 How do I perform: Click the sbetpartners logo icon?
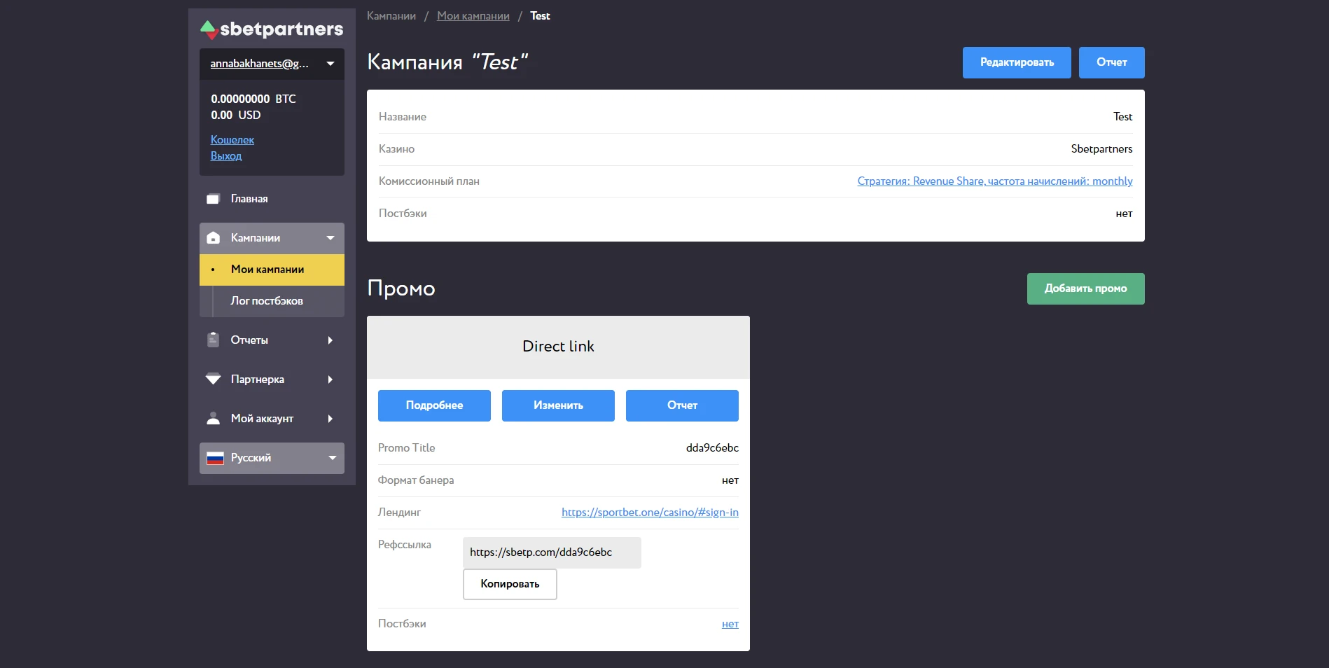[209, 29]
